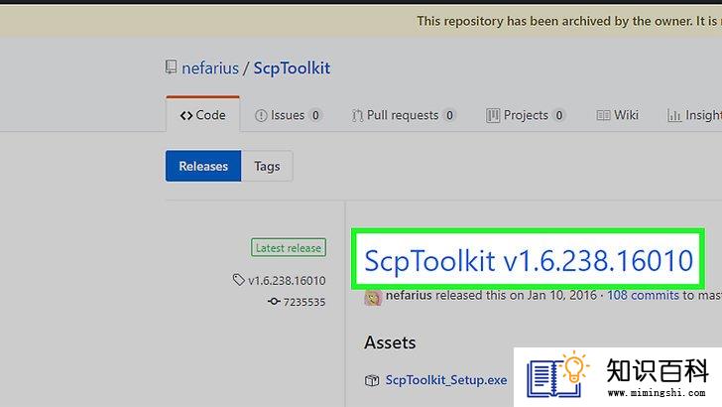Viewport: 722px width, 407px height.
Task: Open the Projects tab
Action: (x=526, y=115)
